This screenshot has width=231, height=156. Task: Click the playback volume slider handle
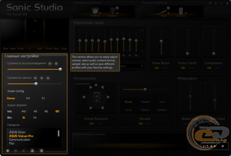(60, 69)
